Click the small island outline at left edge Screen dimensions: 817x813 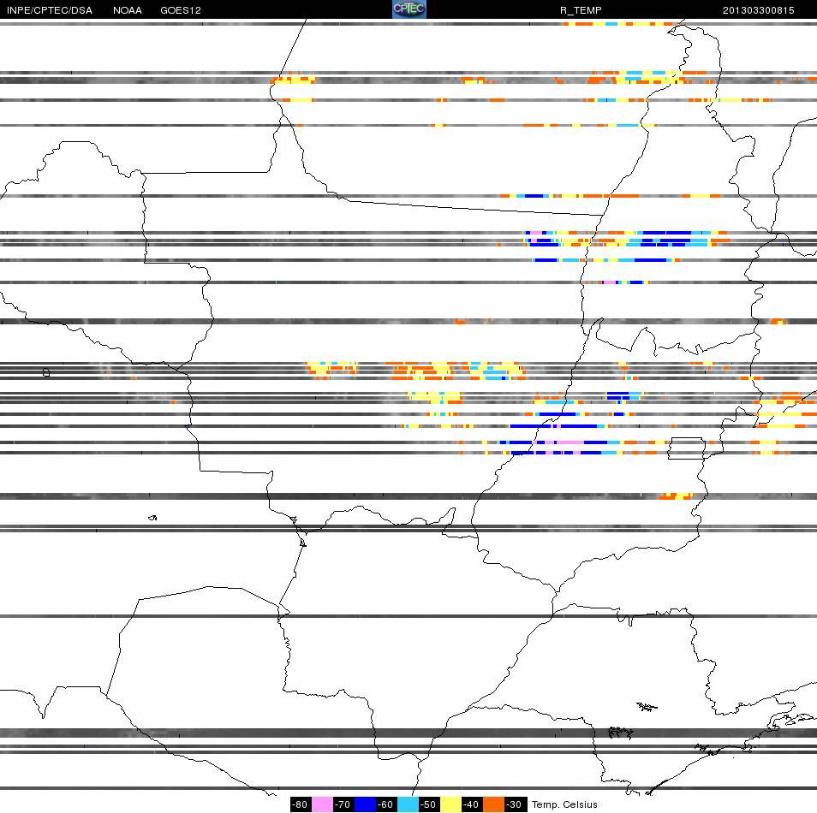[46, 372]
